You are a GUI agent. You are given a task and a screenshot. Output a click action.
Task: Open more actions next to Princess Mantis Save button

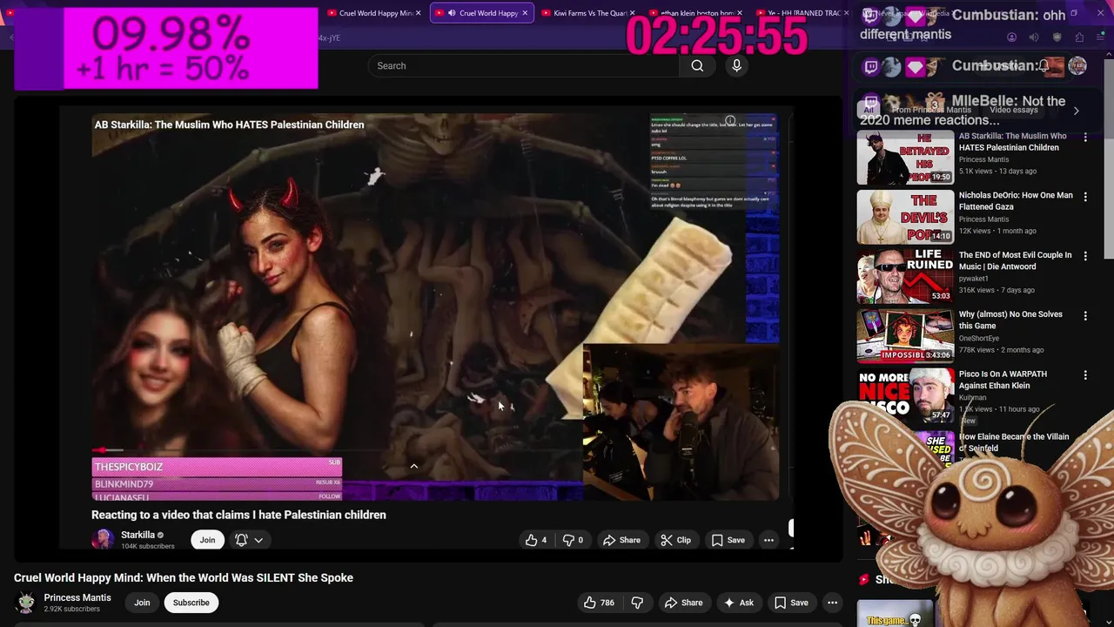(832, 603)
